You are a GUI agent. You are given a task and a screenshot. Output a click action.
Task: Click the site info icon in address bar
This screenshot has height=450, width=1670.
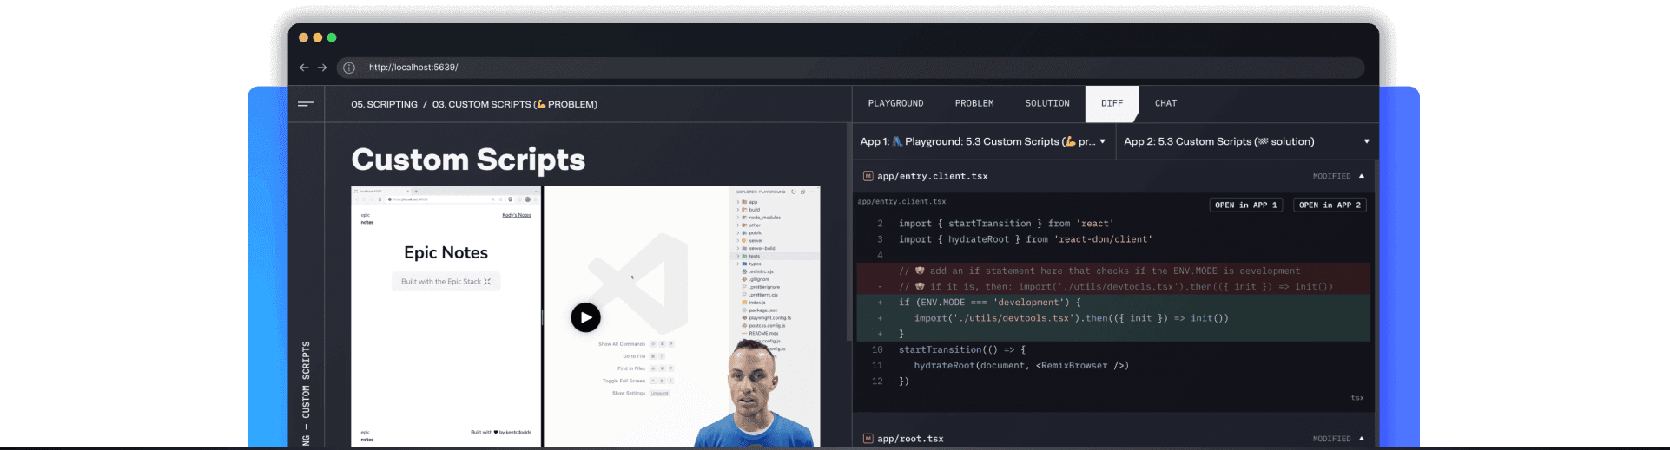point(349,68)
